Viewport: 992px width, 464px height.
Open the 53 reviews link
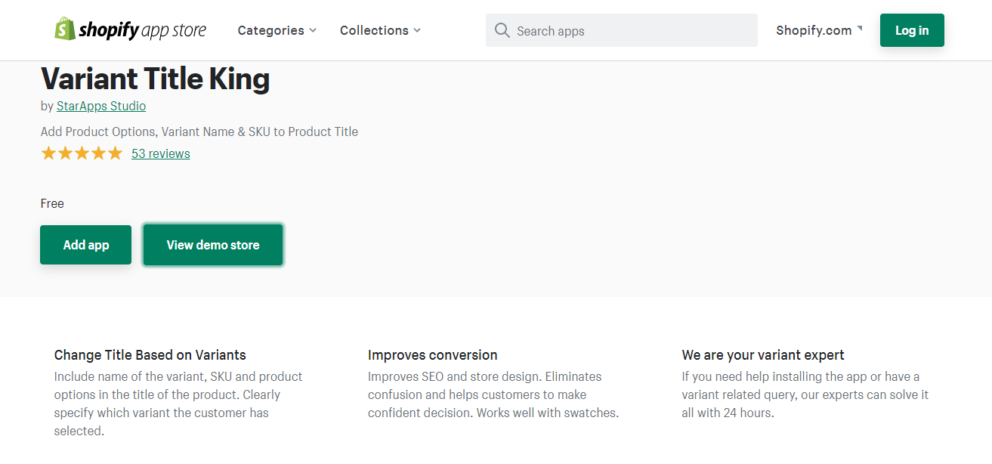click(x=161, y=153)
